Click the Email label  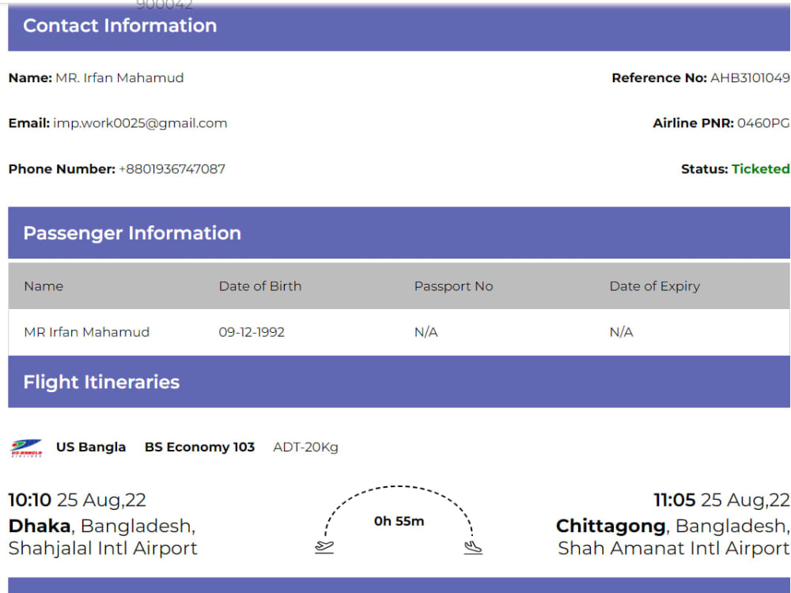tap(29, 123)
